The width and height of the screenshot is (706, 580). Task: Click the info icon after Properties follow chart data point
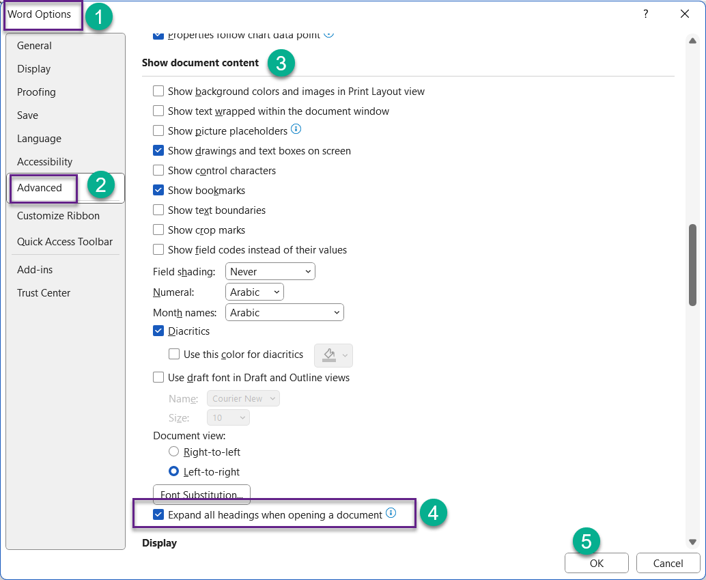point(329,34)
